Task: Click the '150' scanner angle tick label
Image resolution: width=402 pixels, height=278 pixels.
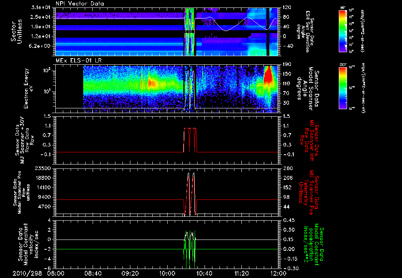Action: [x=287, y=74]
